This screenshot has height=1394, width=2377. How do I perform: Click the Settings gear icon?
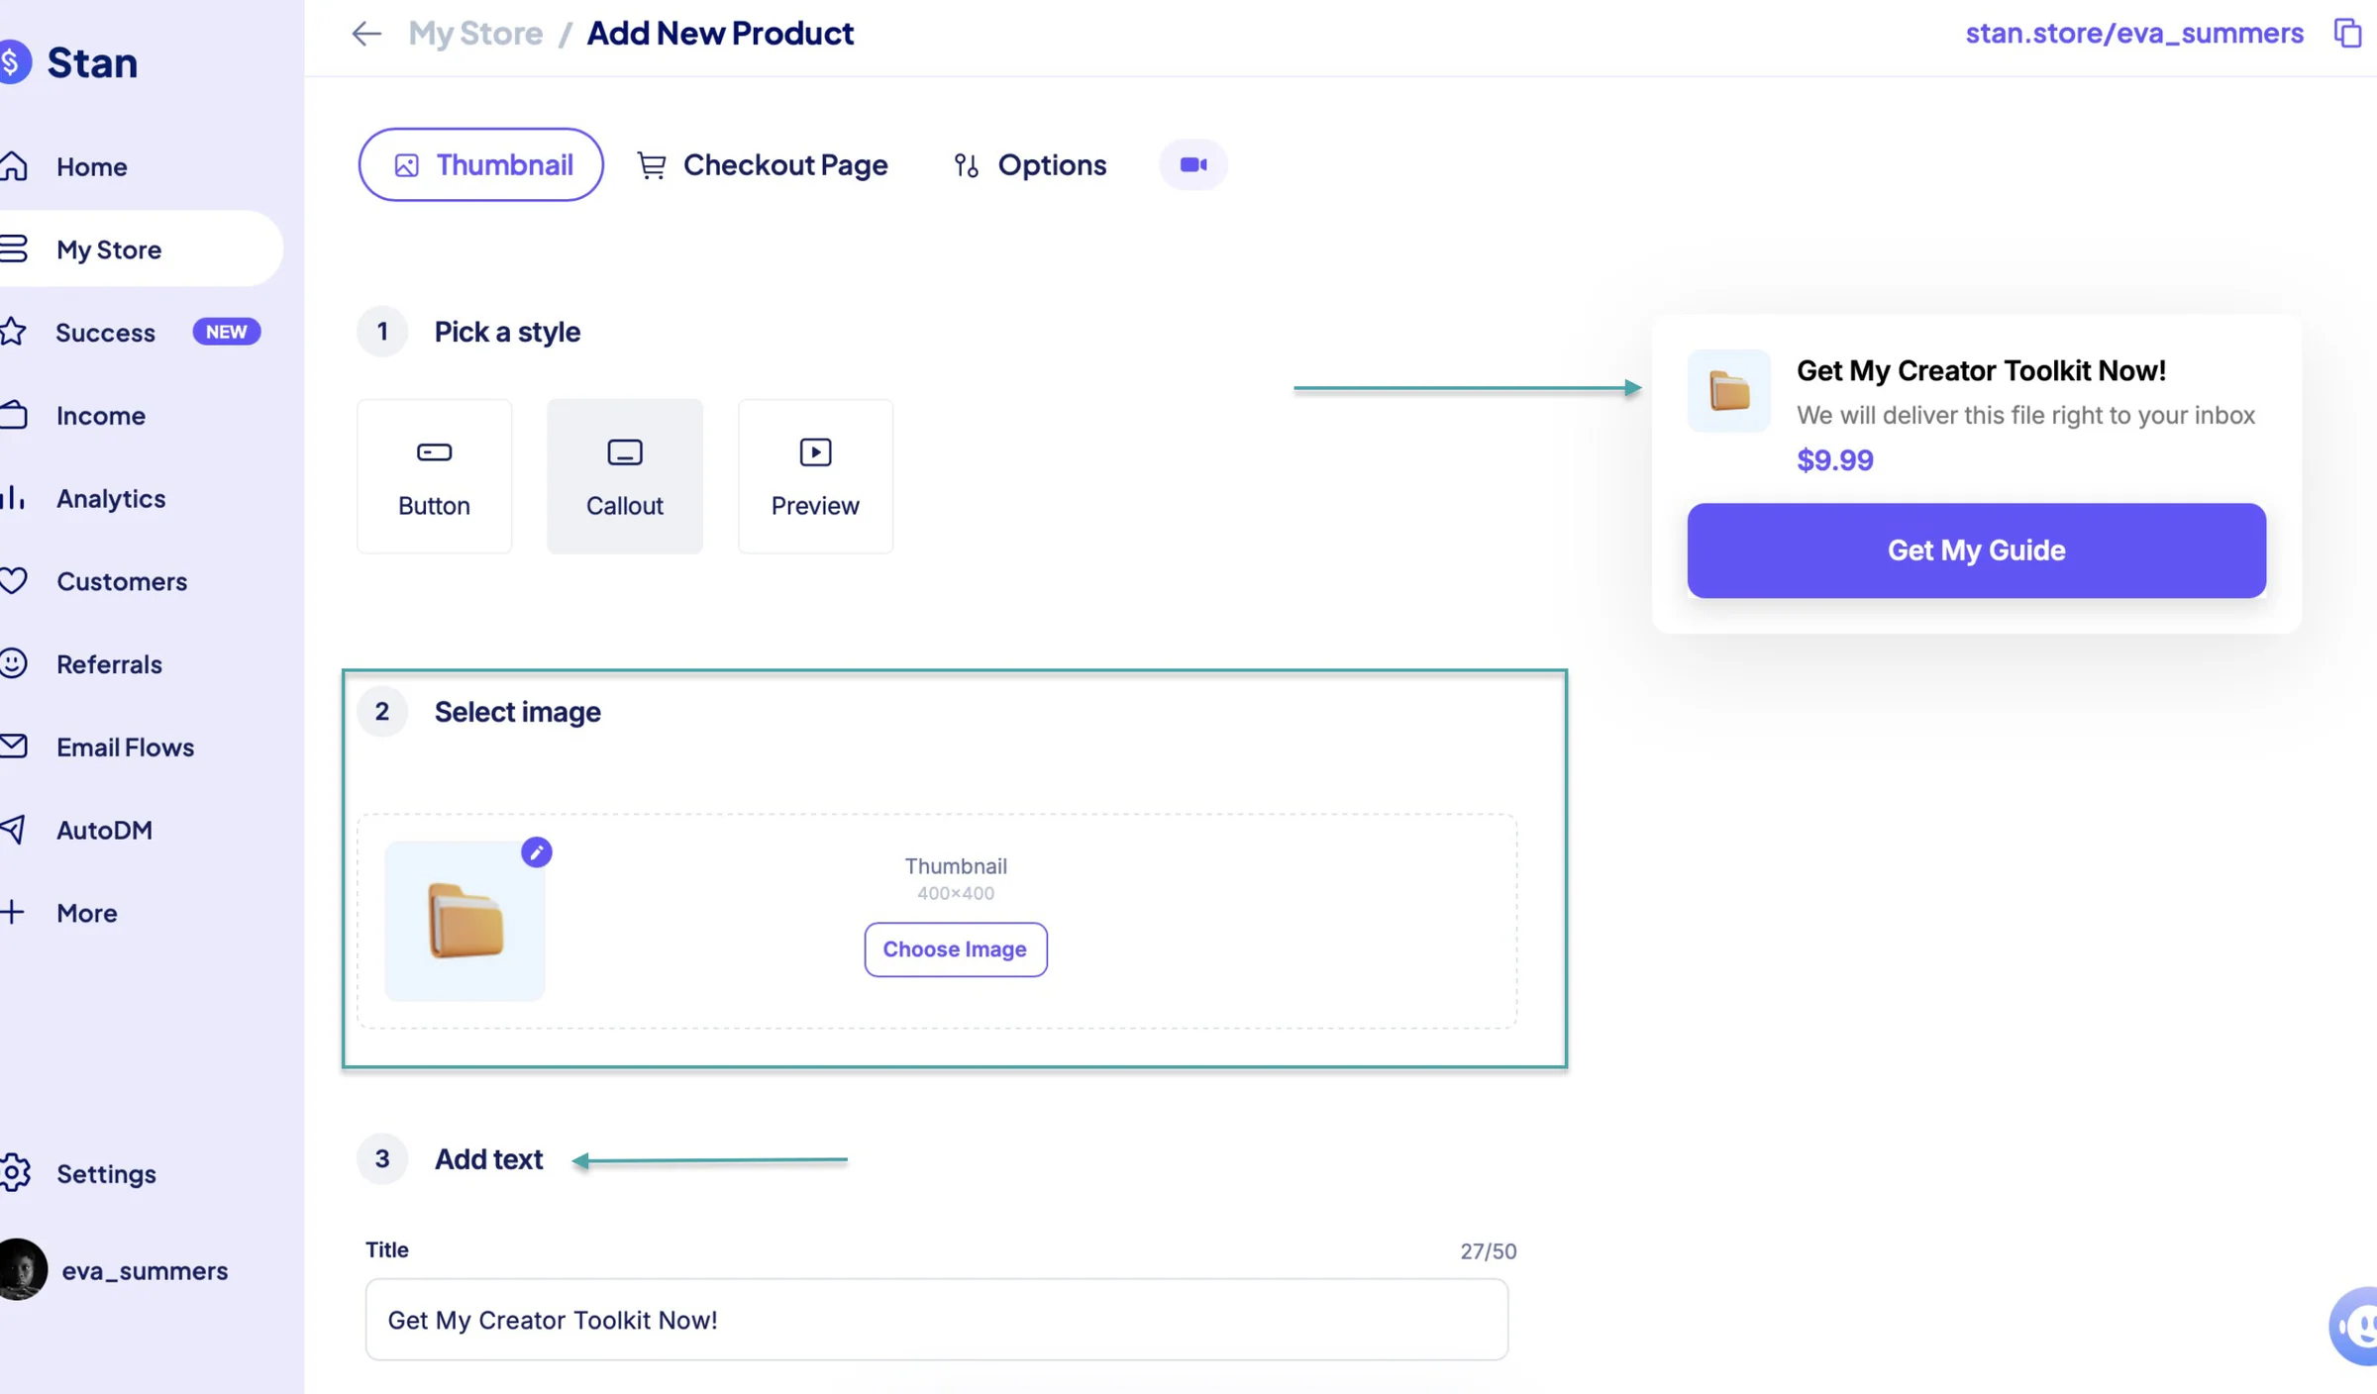pos(15,1173)
